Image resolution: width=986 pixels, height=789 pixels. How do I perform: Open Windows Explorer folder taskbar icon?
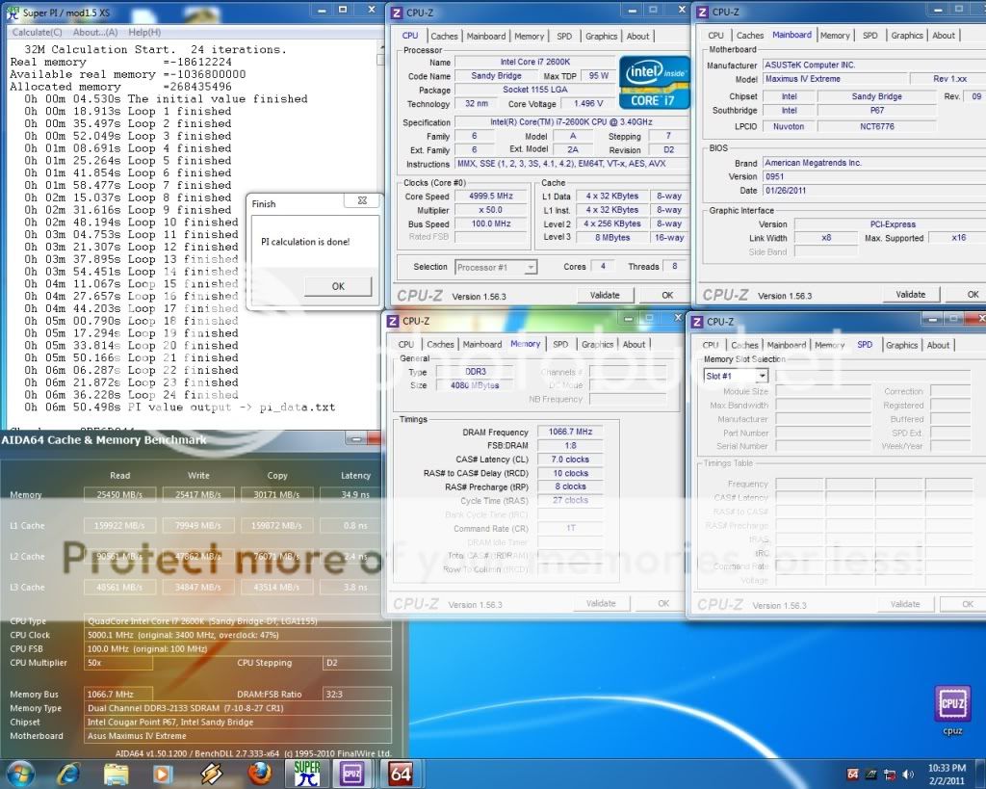point(116,774)
